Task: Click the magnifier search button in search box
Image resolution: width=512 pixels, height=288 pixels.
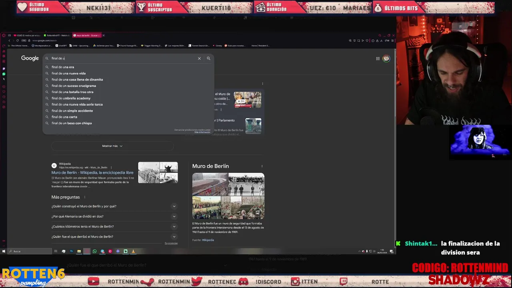Action: coord(208,58)
